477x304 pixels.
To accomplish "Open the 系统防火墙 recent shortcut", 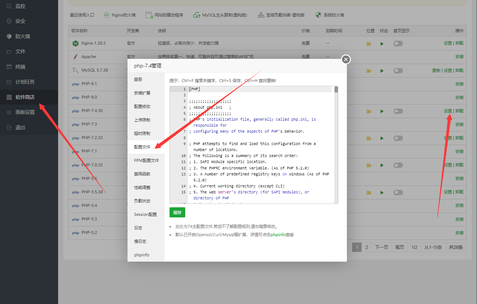I will click(330, 15).
